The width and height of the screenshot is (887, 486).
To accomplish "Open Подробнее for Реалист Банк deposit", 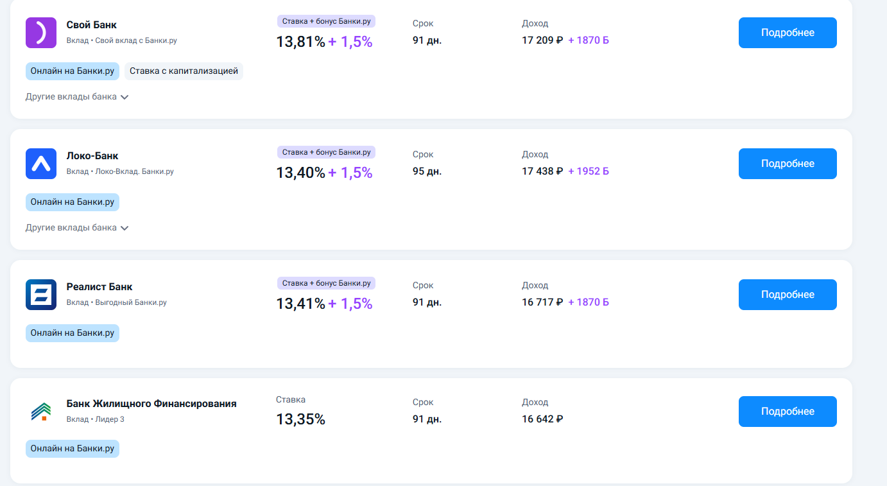I will click(x=788, y=295).
